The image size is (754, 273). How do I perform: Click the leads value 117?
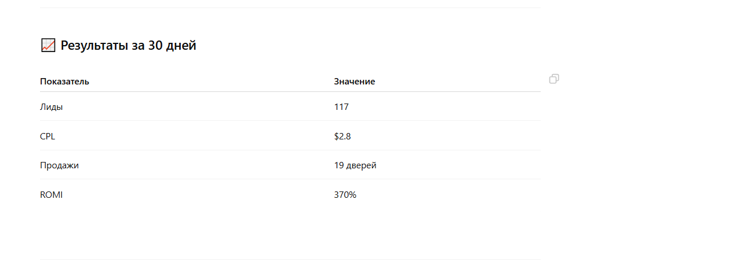(341, 107)
